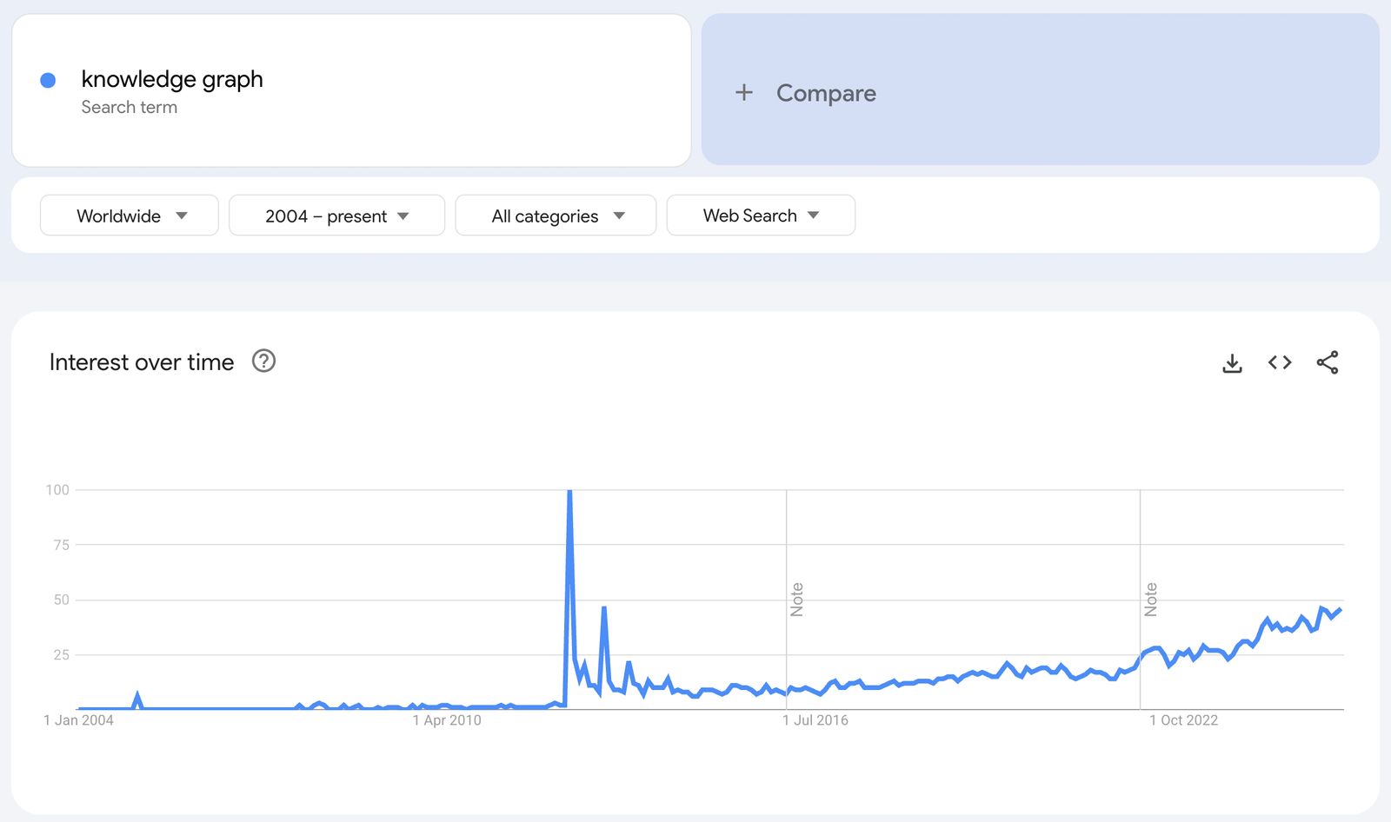
Task: Select the 1 Apr 2010 axis label
Action: coord(447,720)
